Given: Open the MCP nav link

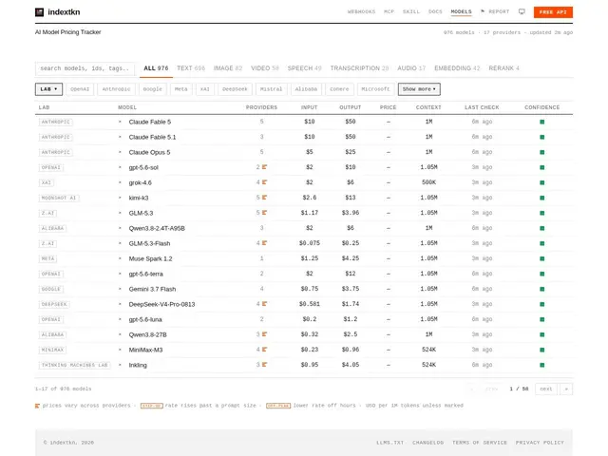Looking at the screenshot, I should pyautogui.click(x=389, y=11).
